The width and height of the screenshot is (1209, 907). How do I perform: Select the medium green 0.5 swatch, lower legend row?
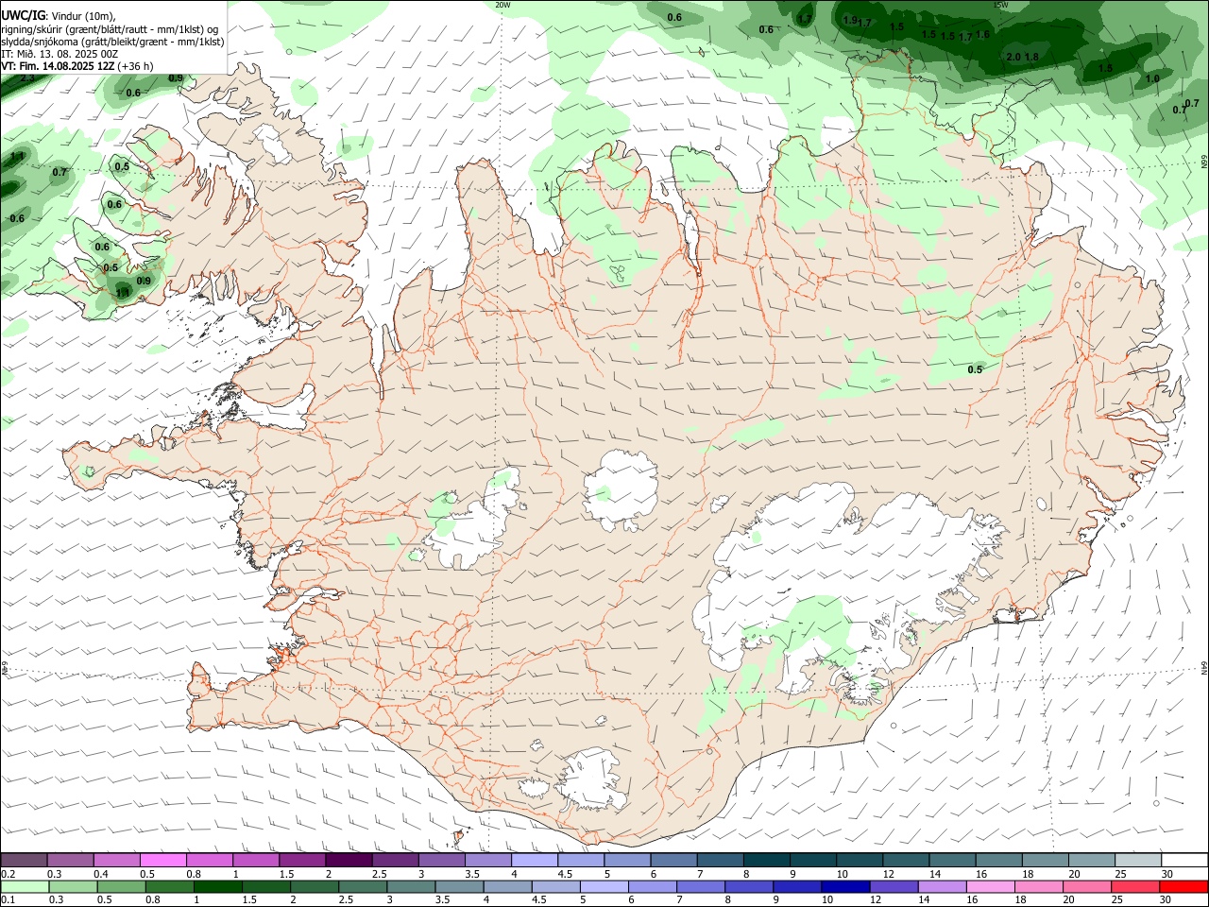[x=121, y=886]
